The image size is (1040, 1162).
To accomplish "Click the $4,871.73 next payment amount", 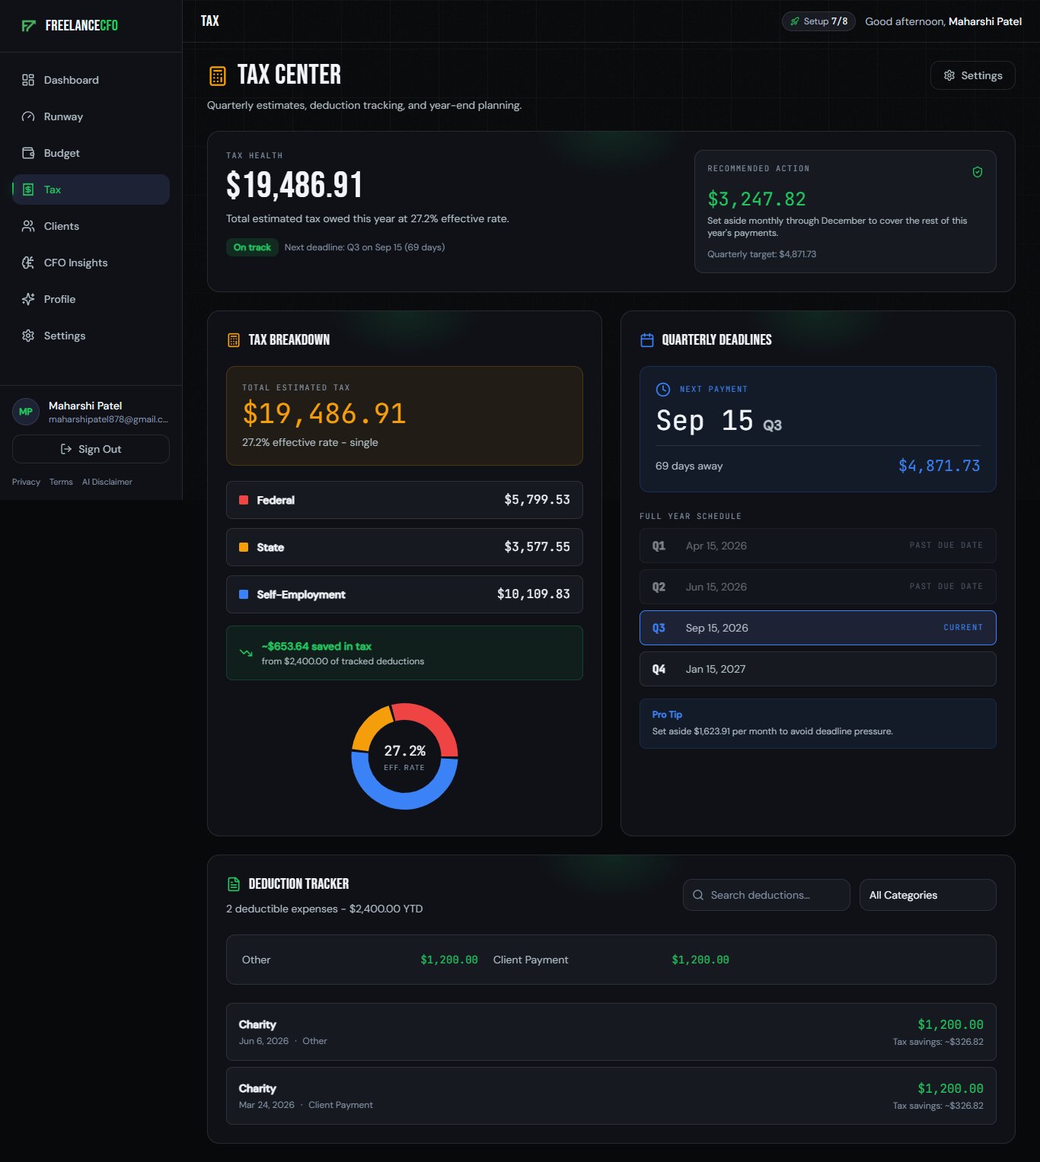I will click(940, 466).
